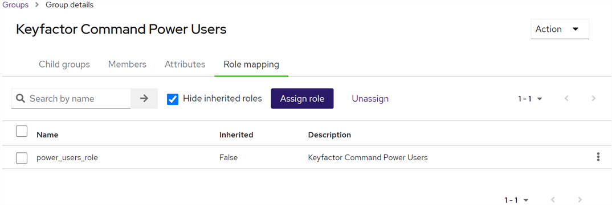Screen dimensions: 612x205
Task: Click the search arrow submit icon
Action: click(x=144, y=98)
